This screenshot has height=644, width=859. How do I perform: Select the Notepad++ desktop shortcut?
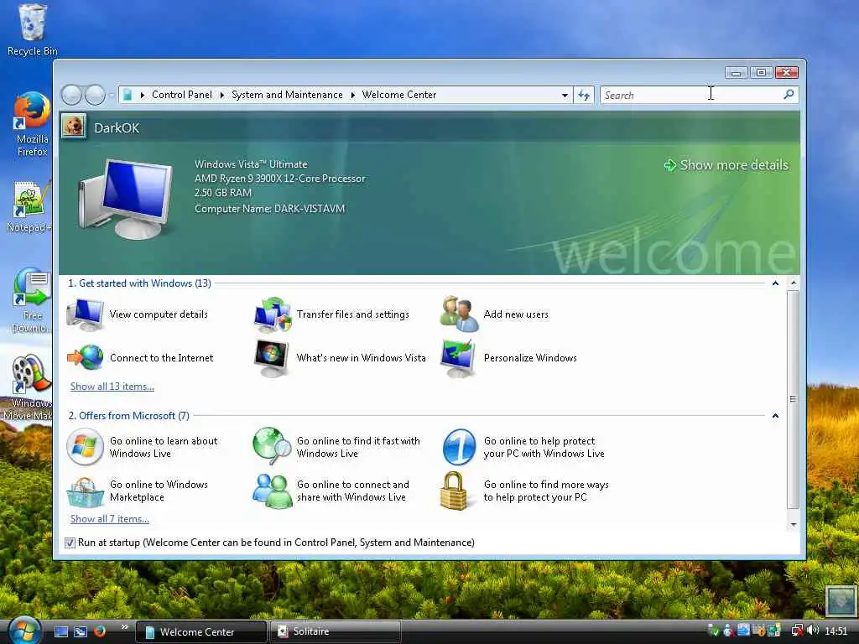coord(30,208)
